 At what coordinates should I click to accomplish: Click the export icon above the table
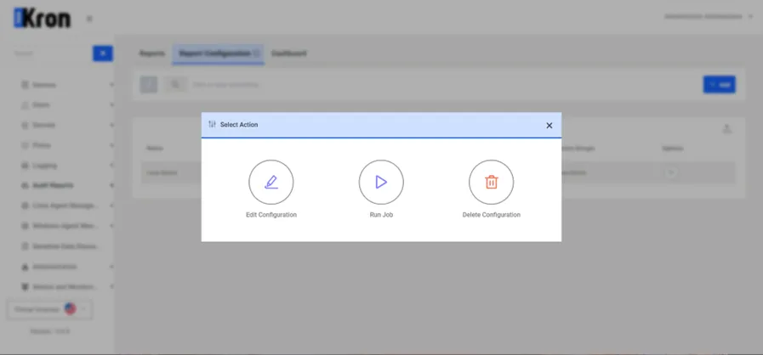[727, 129]
